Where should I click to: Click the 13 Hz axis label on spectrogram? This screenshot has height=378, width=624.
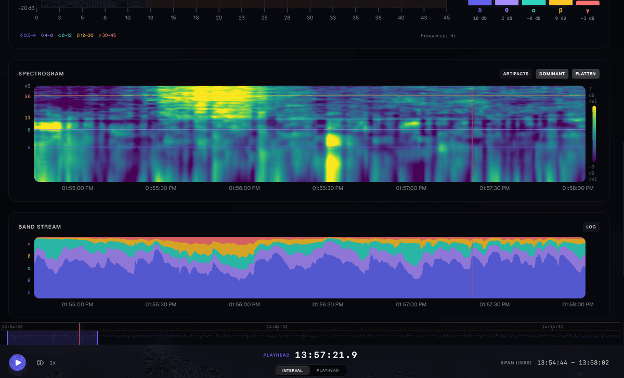pos(28,118)
